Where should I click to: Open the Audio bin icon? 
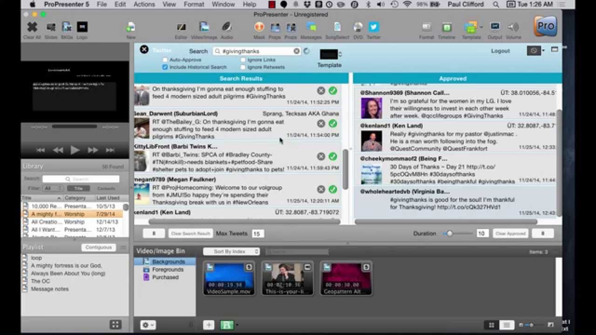coord(227,27)
